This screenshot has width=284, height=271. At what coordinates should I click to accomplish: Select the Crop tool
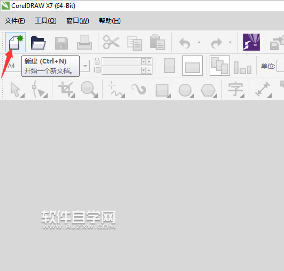66,90
